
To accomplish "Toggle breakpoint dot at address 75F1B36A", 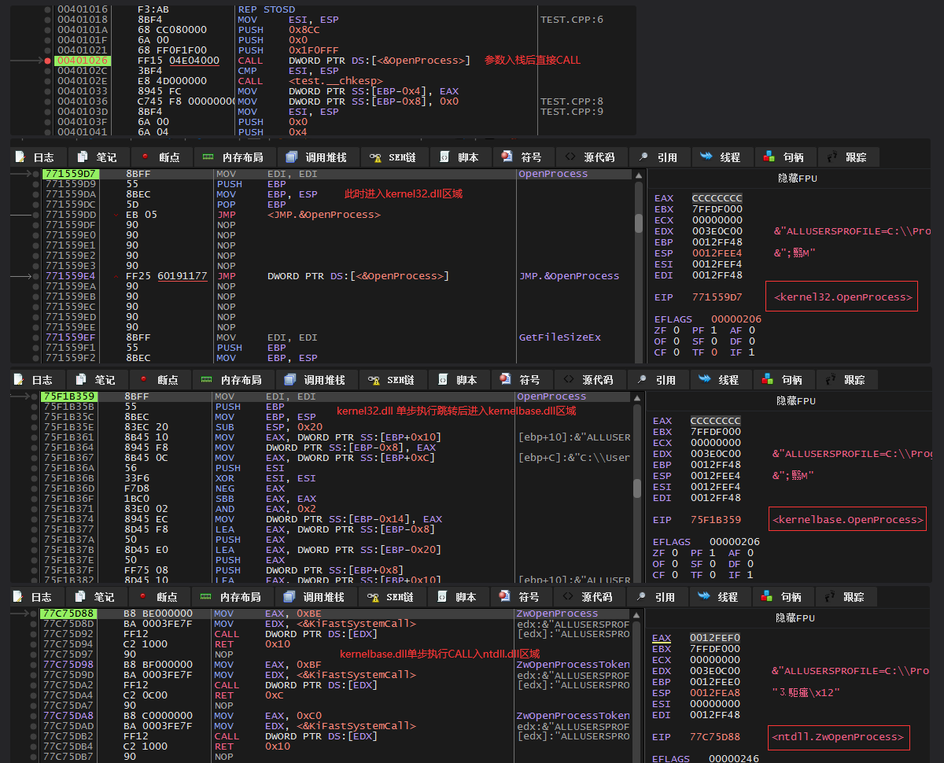I will (35, 468).
